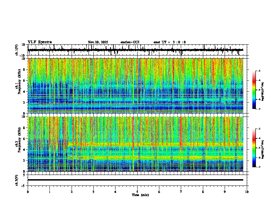
Task: Click the ch.1 colorbar log(PSD) label
Action: coord(263,92)
